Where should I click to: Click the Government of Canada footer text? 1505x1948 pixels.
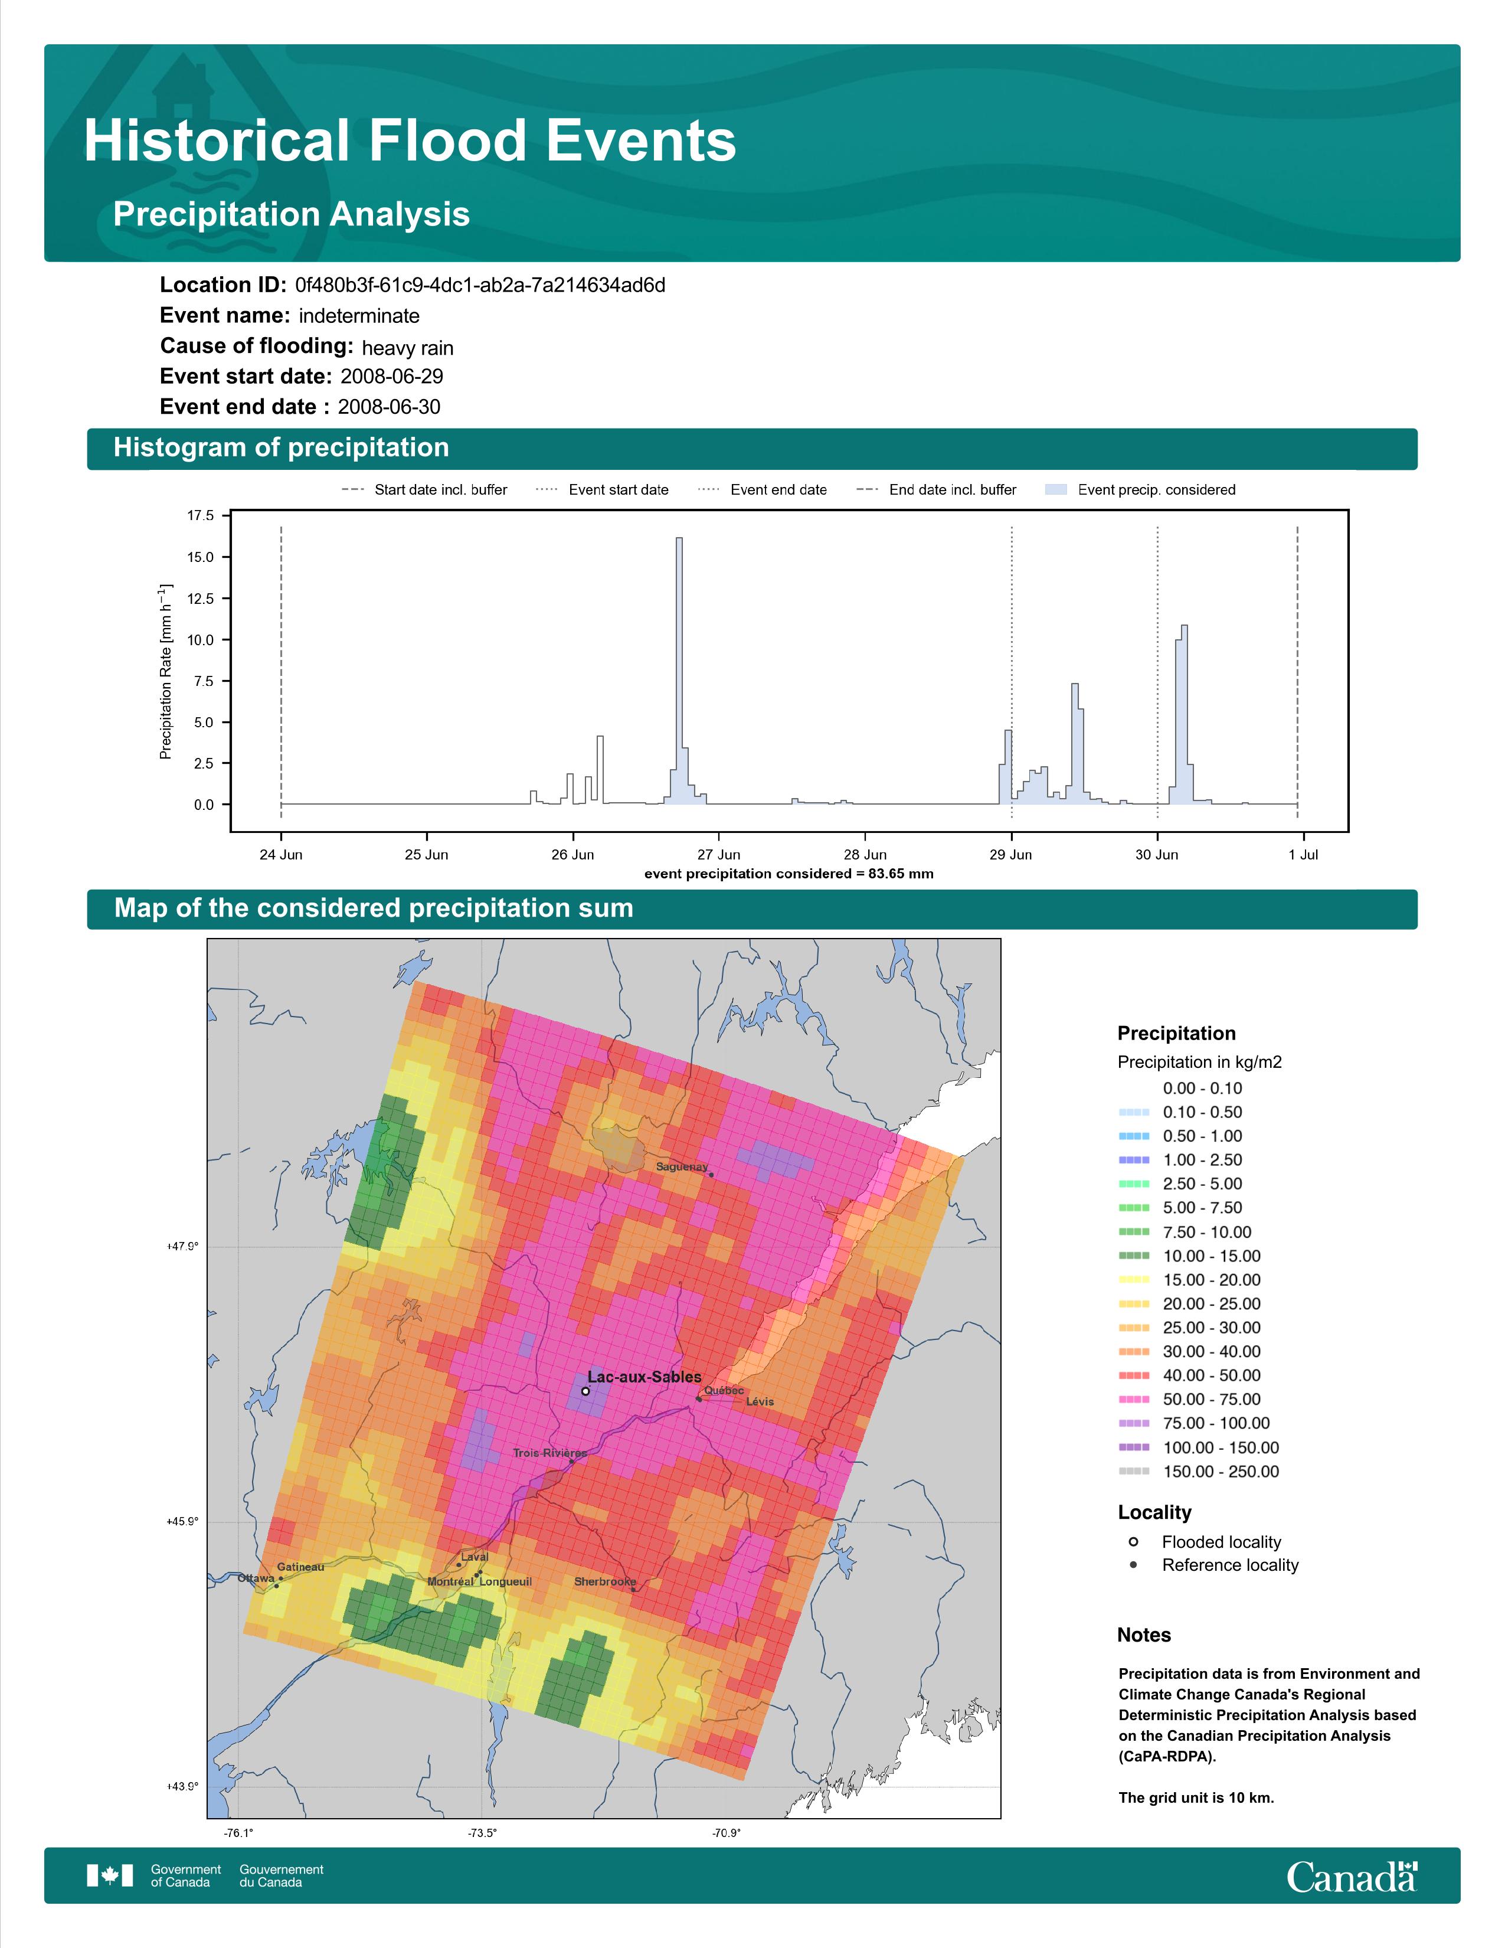[185, 1876]
